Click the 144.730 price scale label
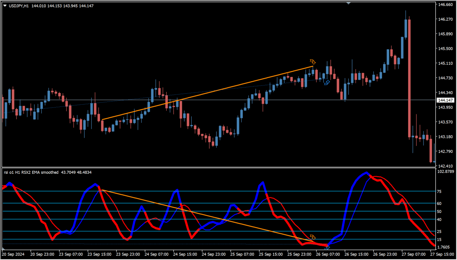This screenshot has width=457, height=260. pos(445,78)
